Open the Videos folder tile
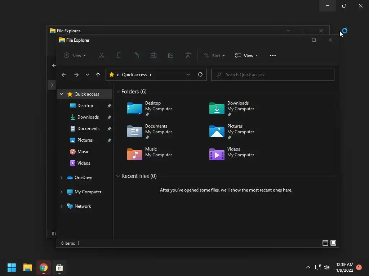The image size is (369, 276). 232,154
